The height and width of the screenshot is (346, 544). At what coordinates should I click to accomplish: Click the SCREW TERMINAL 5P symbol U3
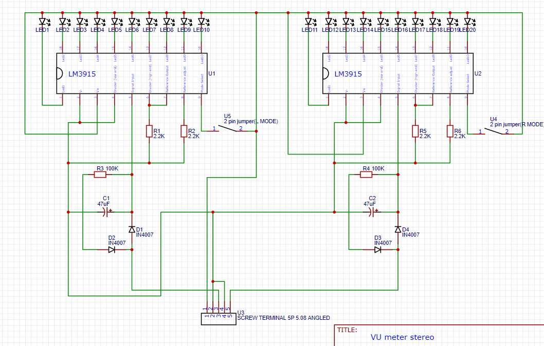(x=217, y=318)
